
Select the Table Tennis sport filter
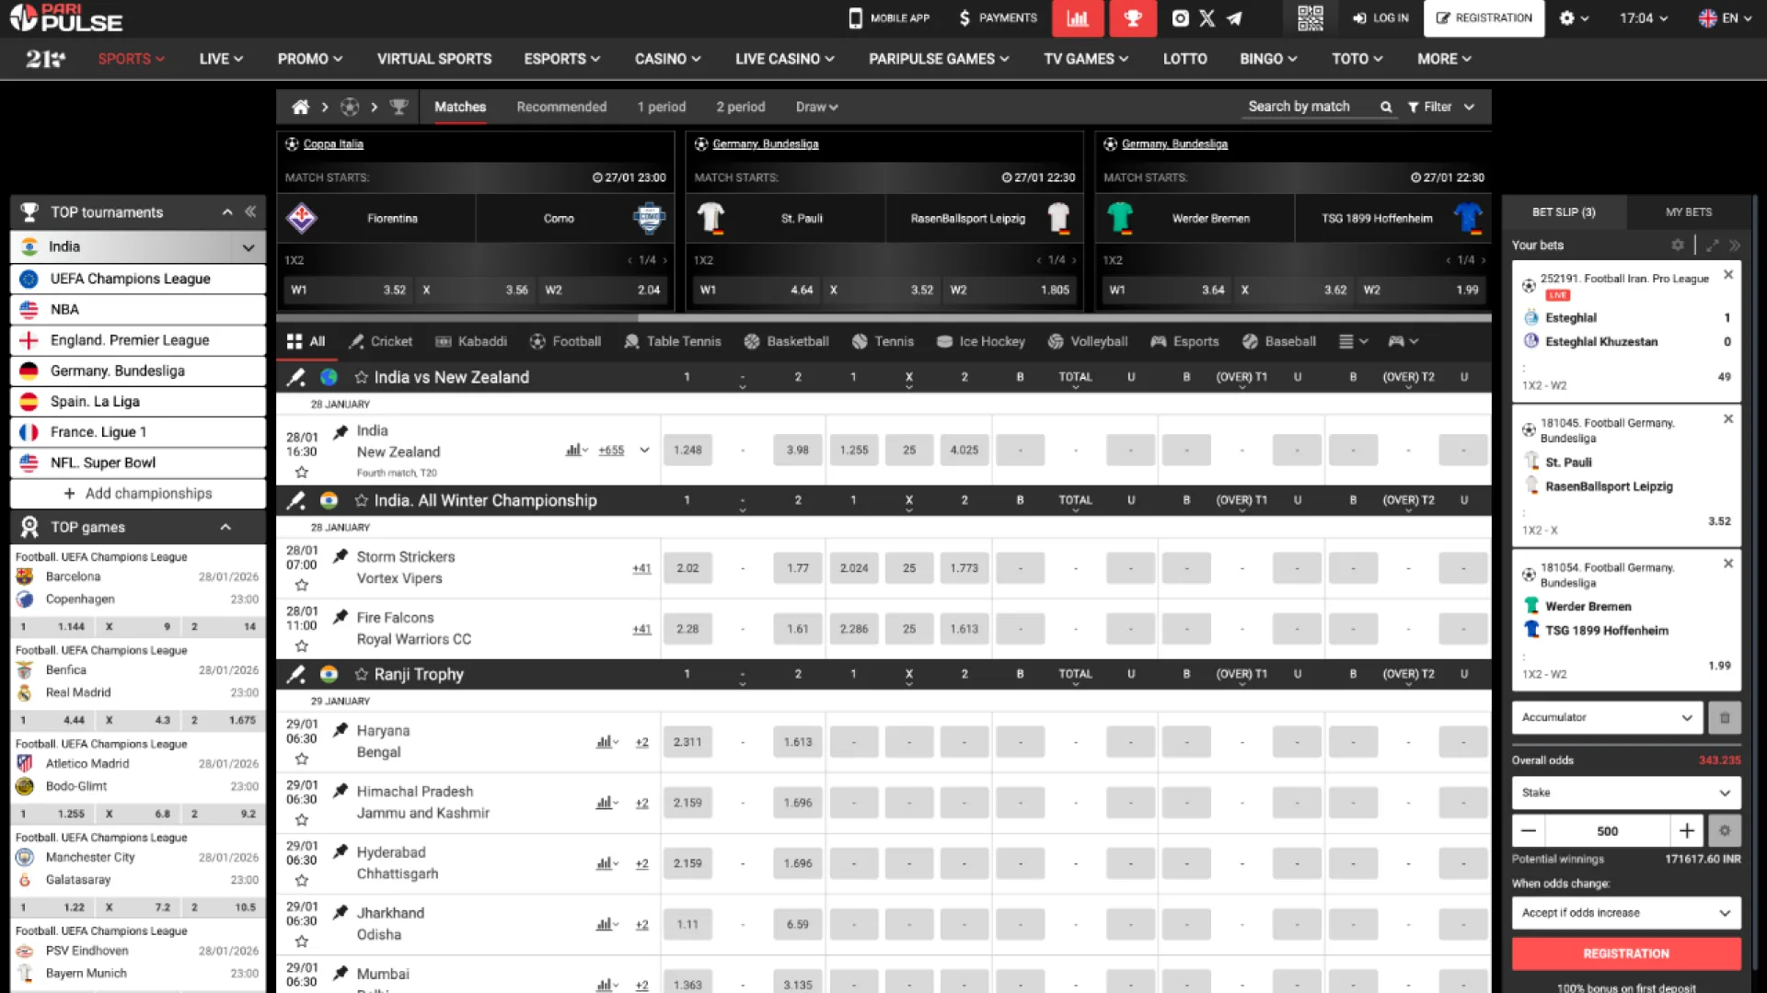tap(673, 341)
